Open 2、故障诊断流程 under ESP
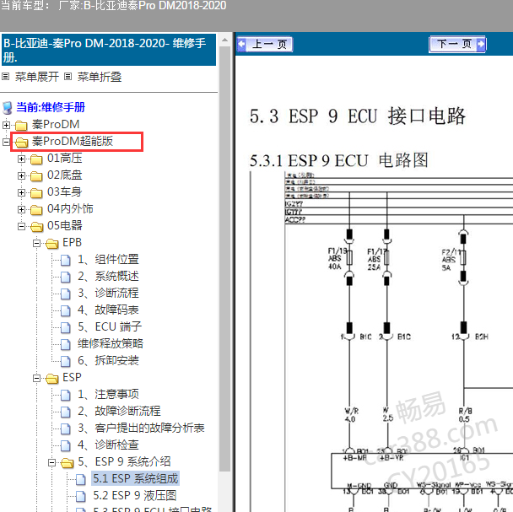The width and height of the screenshot is (513, 512). coord(119,412)
